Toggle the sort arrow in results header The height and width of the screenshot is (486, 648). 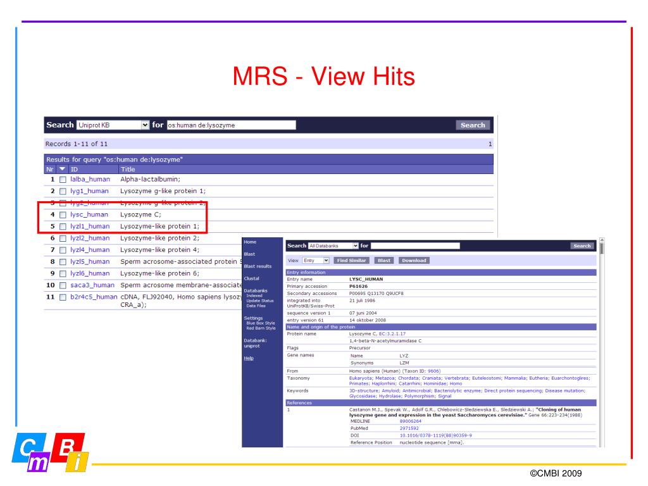(62, 169)
